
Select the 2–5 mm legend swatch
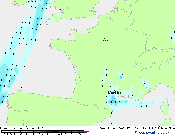24,131
